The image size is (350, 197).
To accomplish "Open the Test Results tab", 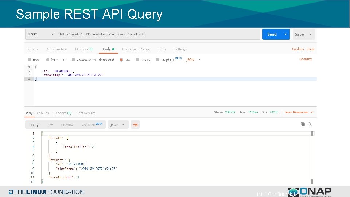I will [x=86, y=113].
